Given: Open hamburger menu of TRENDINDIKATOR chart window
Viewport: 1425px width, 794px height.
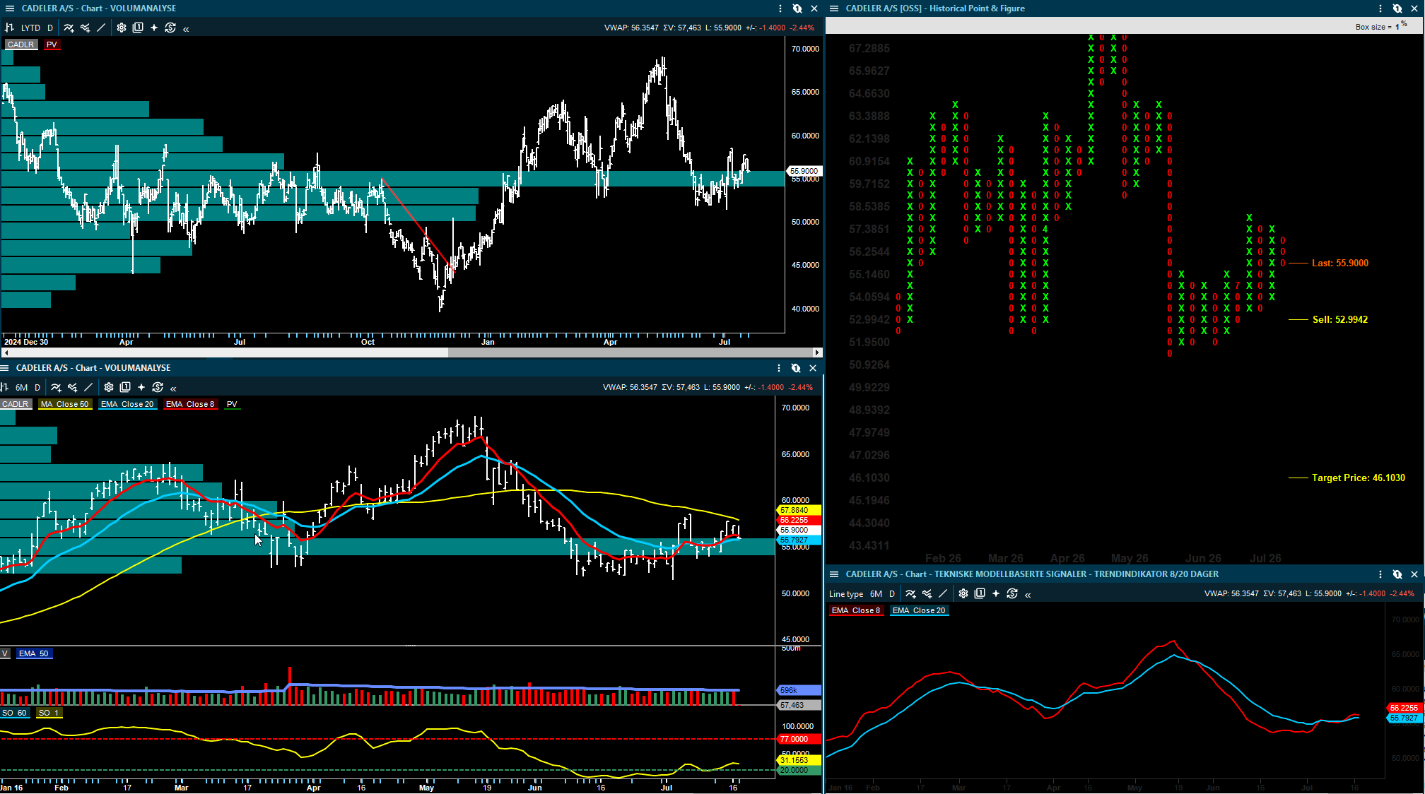Looking at the screenshot, I should [834, 574].
